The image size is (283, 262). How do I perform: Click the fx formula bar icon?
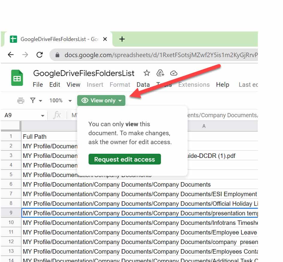point(57,115)
